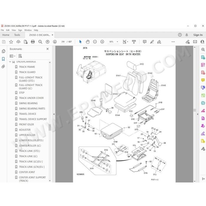Click the page number field showing 299

click(63, 42)
